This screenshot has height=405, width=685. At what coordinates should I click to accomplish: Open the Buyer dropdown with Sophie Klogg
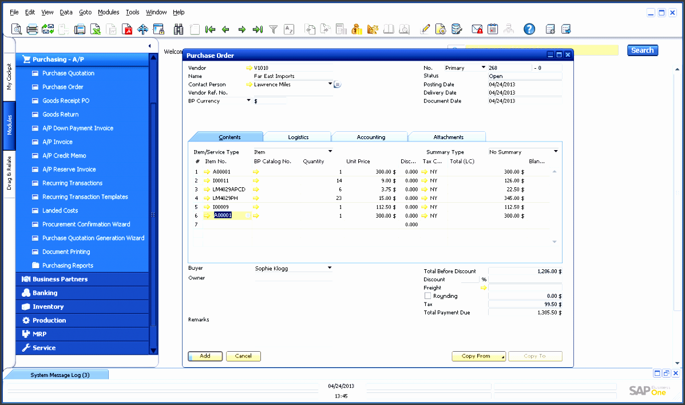click(330, 268)
